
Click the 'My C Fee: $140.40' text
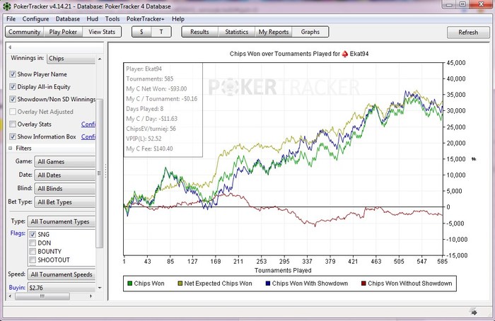pyautogui.click(x=149, y=148)
